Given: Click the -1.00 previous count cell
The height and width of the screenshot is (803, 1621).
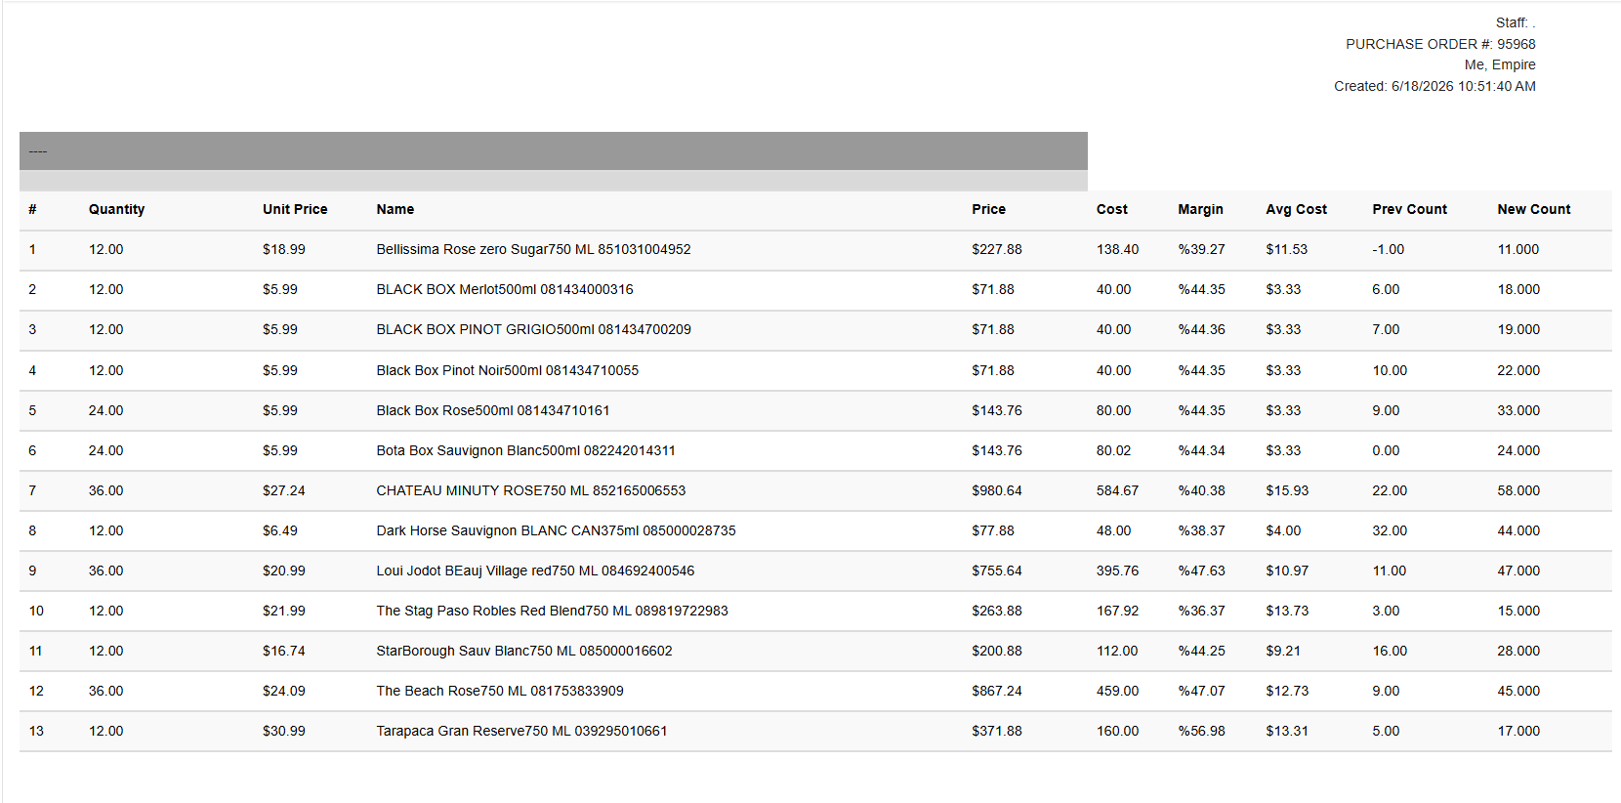Looking at the screenshot, I should (x=1389, y=249).
